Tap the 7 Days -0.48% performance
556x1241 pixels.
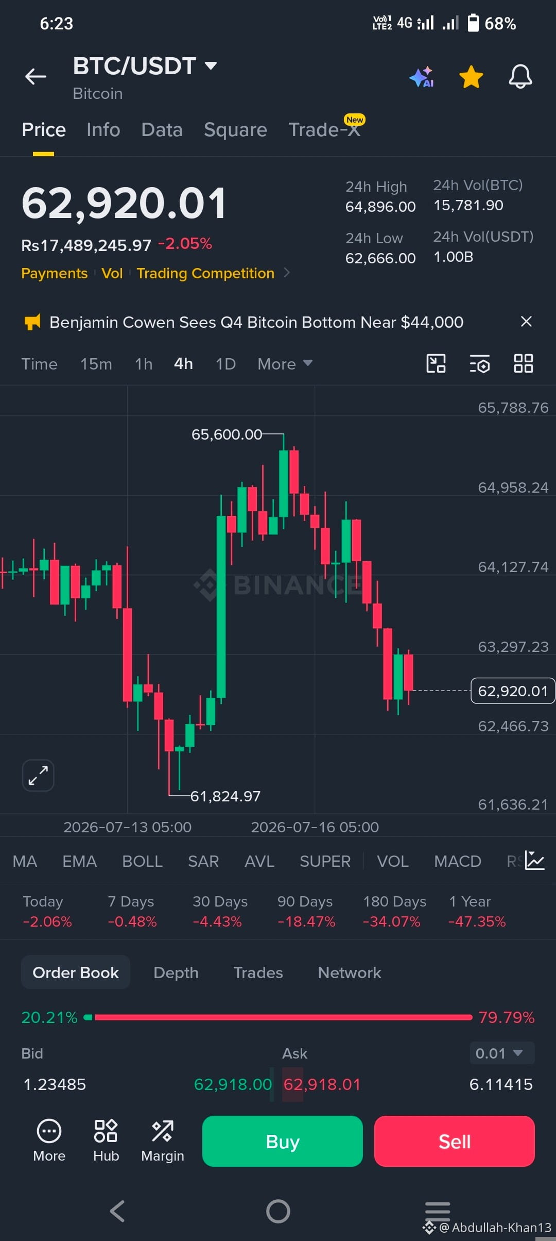click(x=132, y=911)
